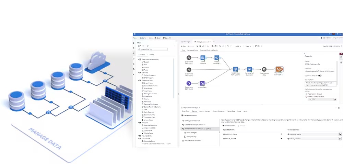Click Select columns button
The width and height of the screenshot is (343, 165).
pyautogui.click(x=229, y=126)
